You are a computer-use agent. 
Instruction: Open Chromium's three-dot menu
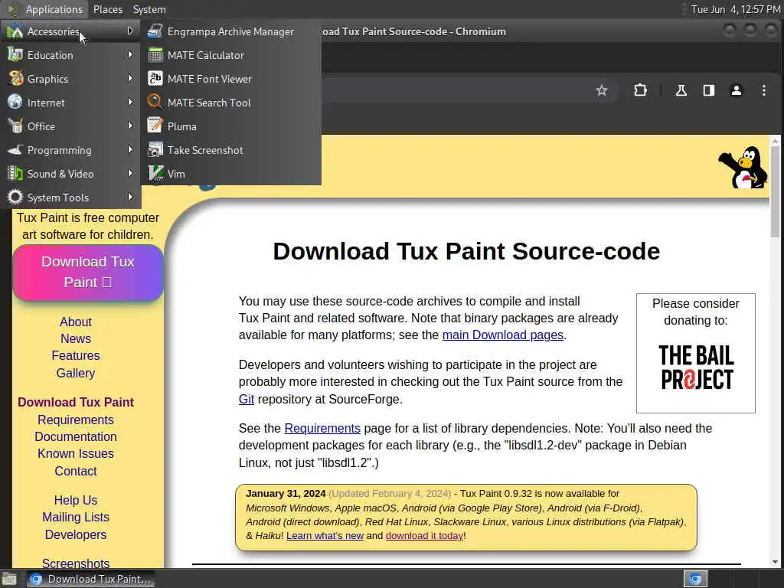click(x=763, y=90)
